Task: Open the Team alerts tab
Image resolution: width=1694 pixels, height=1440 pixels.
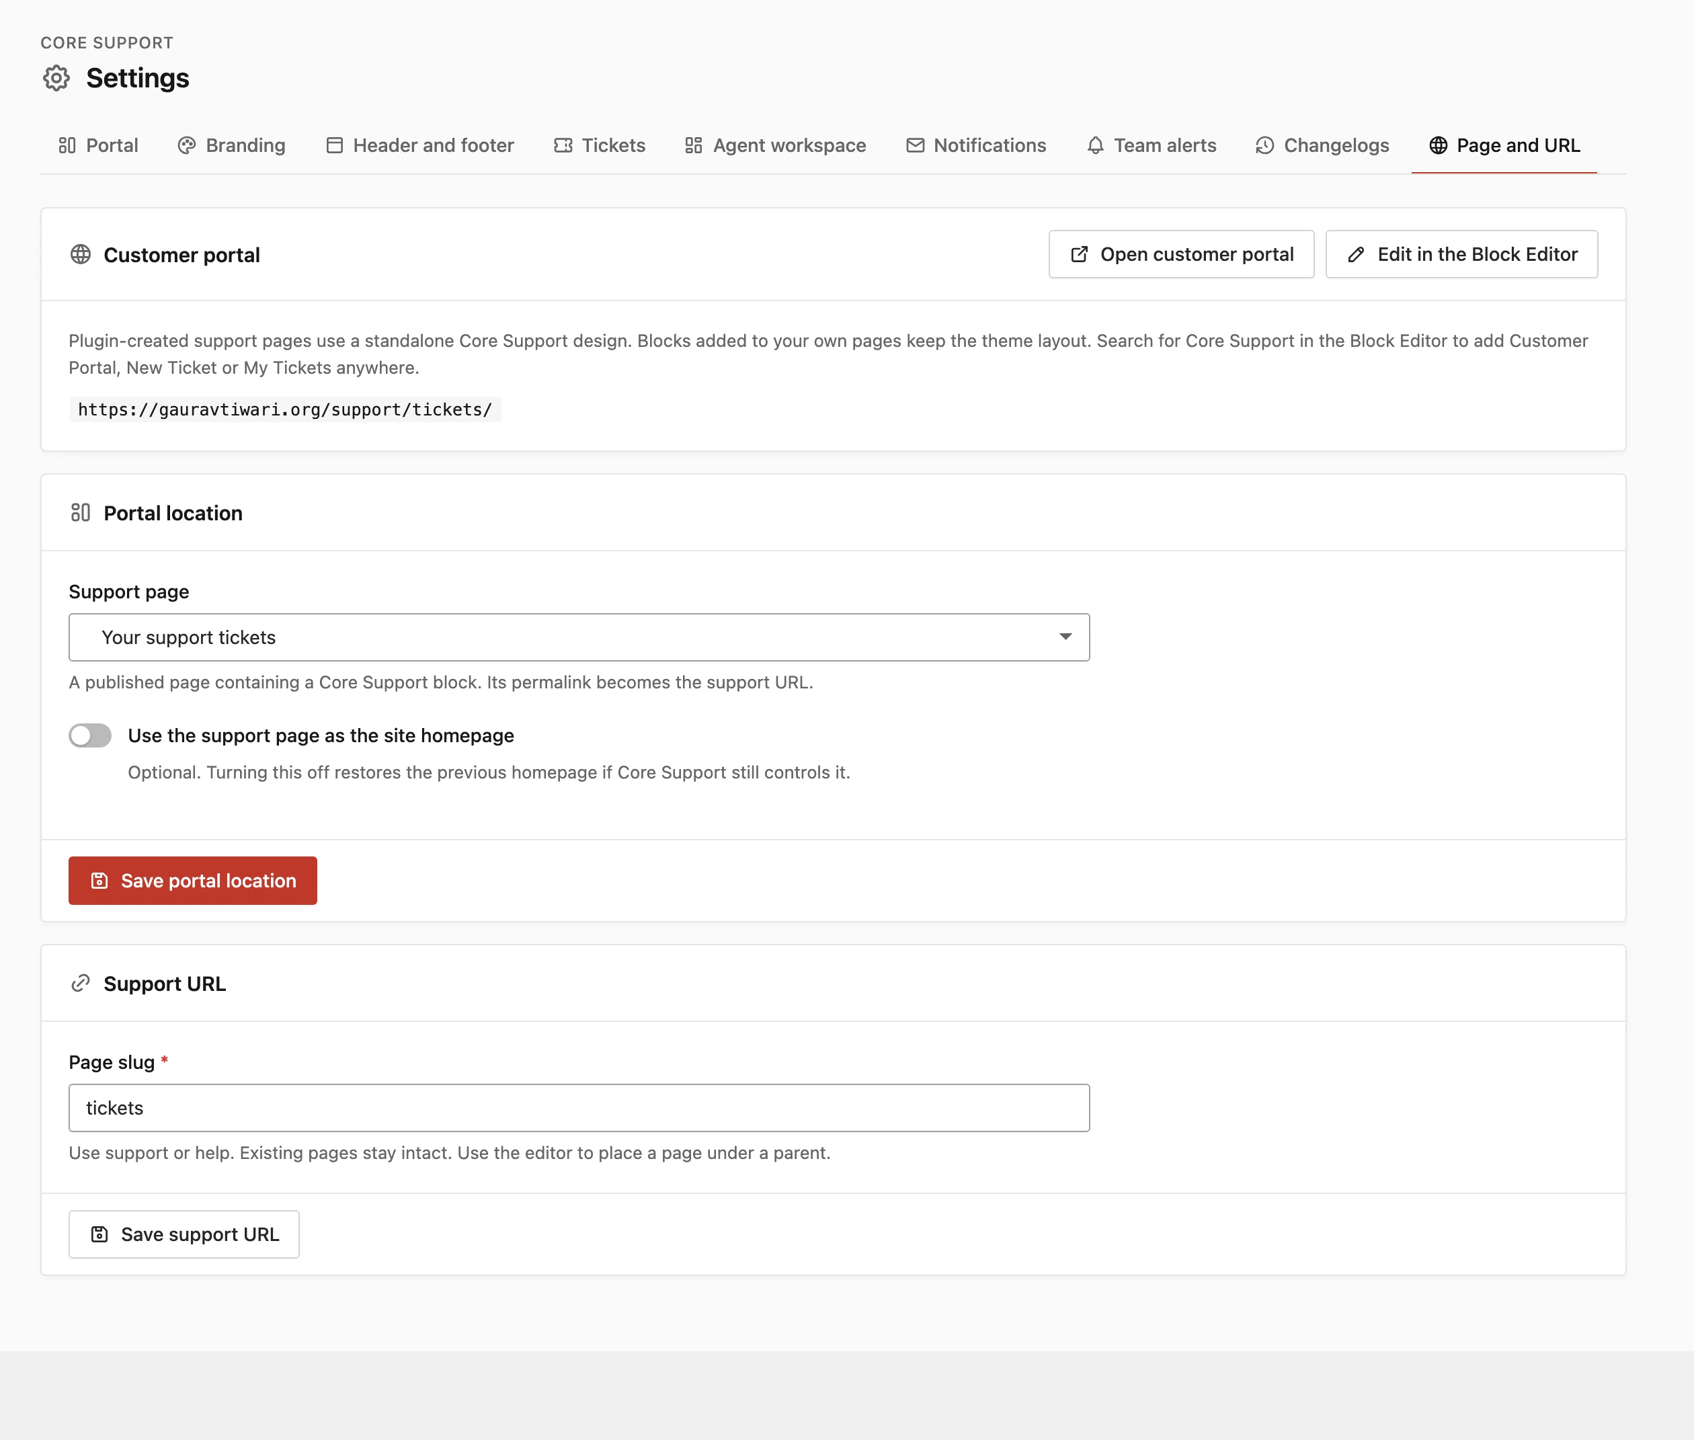Action: click(1151, 145)
